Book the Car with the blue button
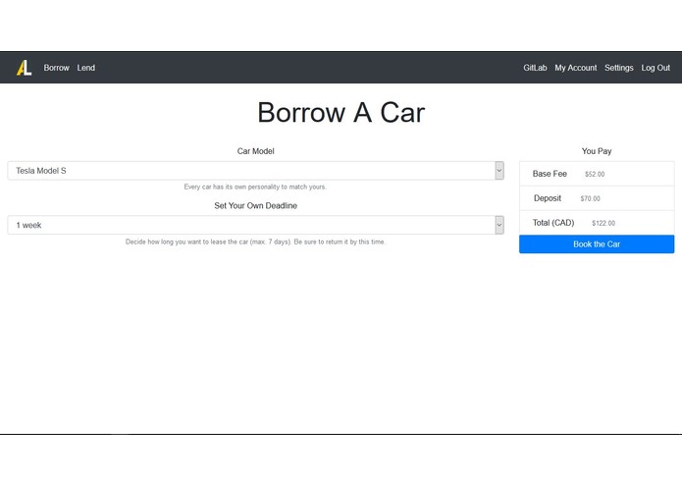 coord(597,244)
